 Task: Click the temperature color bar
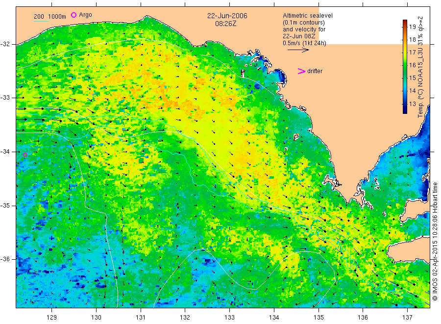[x=405, y=67]
